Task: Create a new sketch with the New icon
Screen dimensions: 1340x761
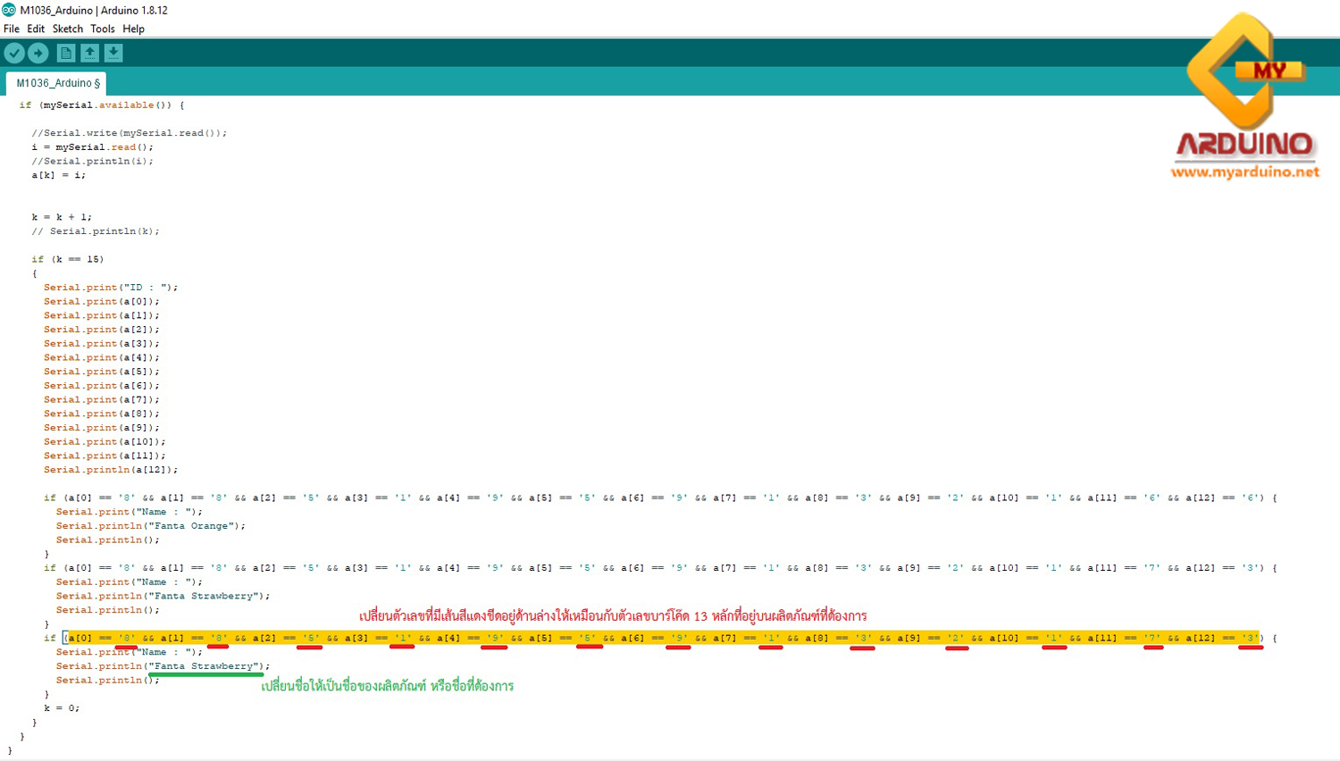Action: [x=65, y=53]
